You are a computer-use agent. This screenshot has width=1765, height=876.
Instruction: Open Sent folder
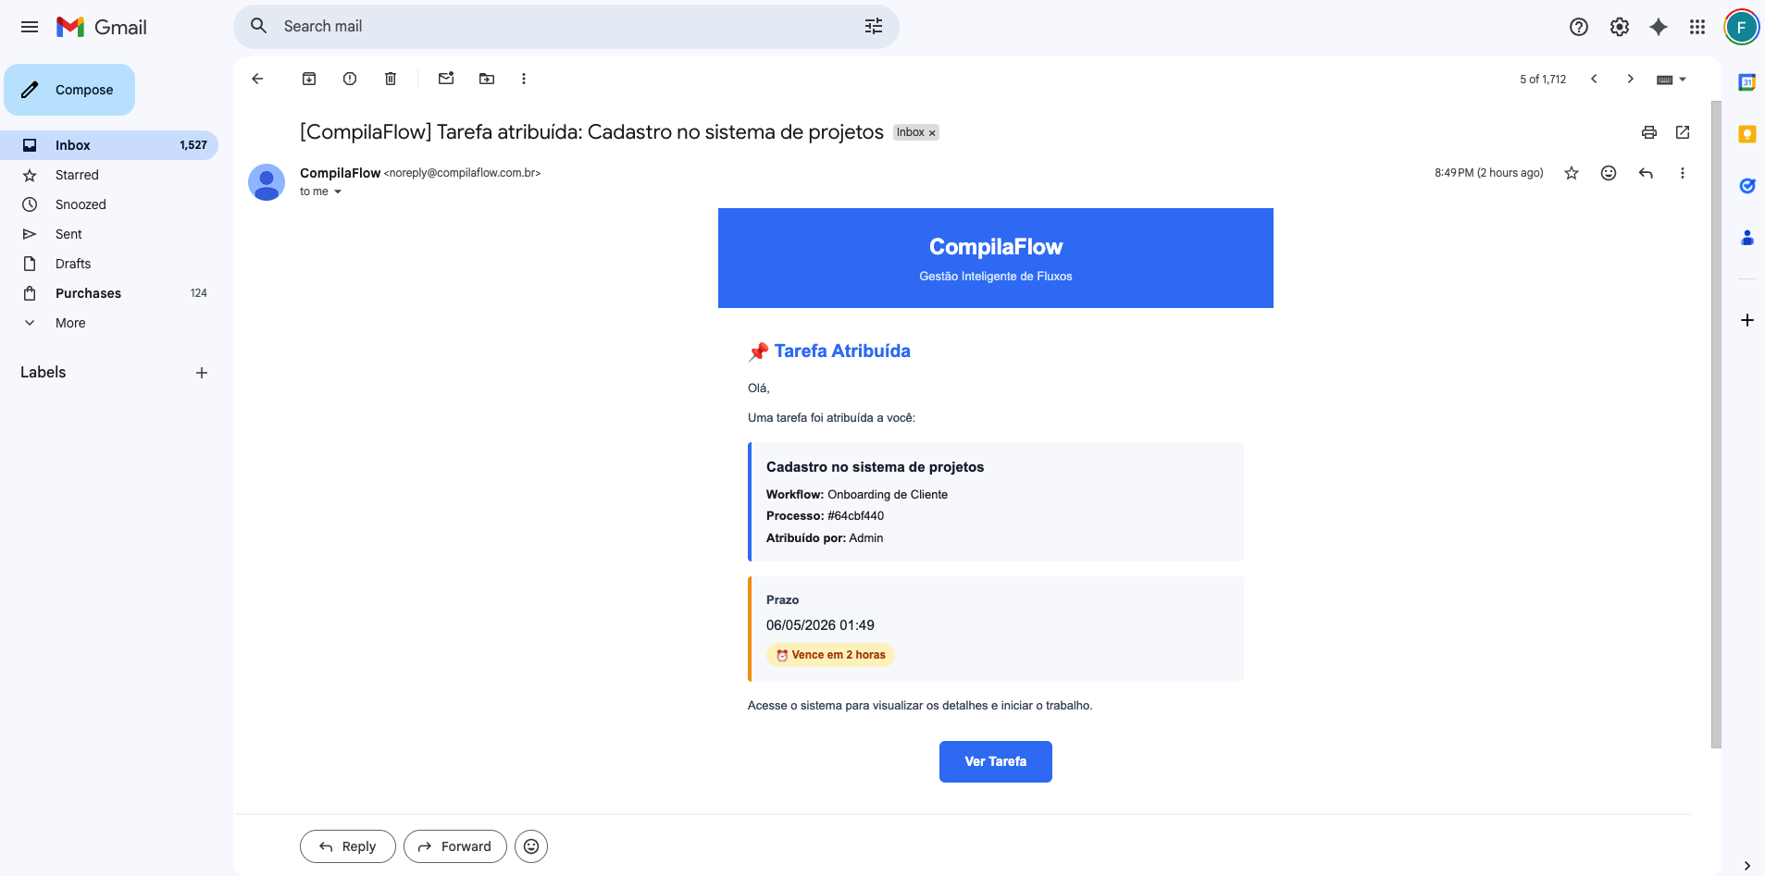point(109,234)
